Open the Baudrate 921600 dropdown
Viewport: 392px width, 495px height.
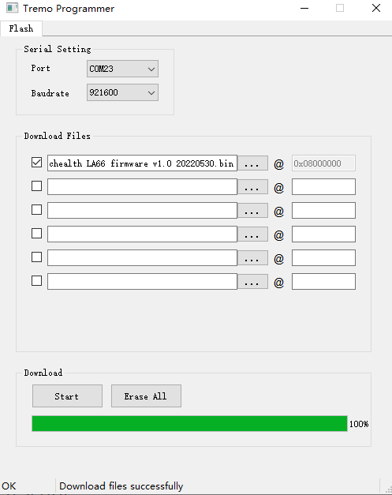(x=122, y=92)
